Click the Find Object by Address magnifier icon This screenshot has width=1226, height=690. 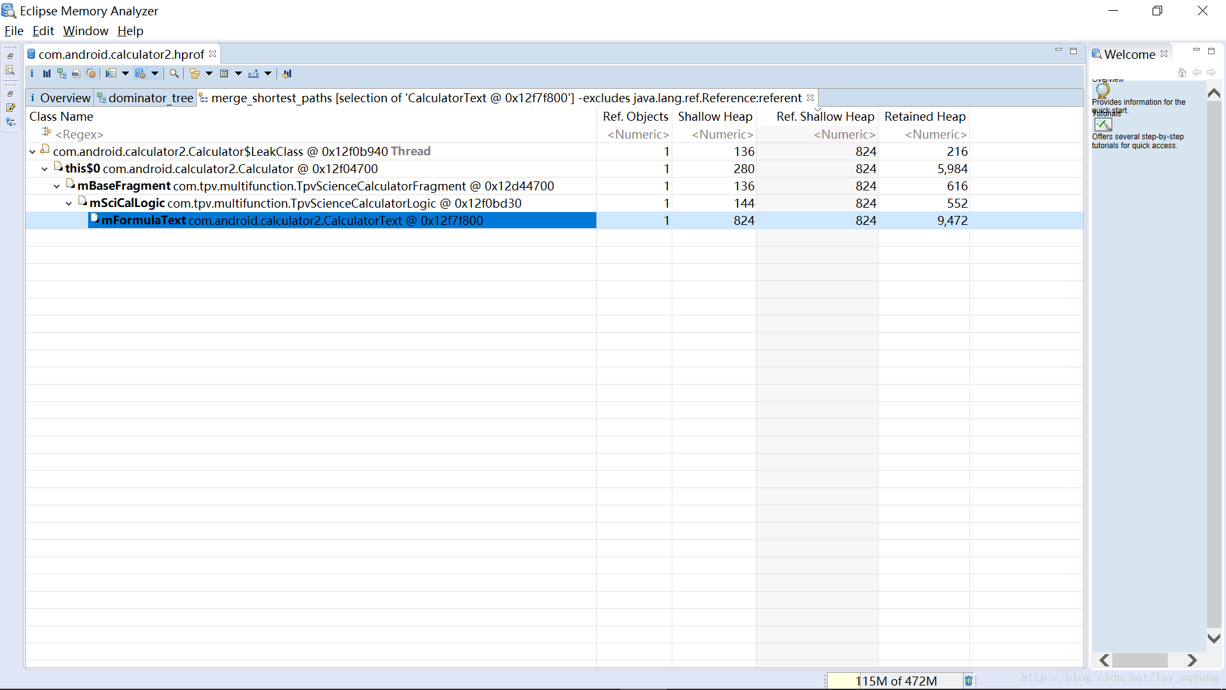(x=174, y=73)
